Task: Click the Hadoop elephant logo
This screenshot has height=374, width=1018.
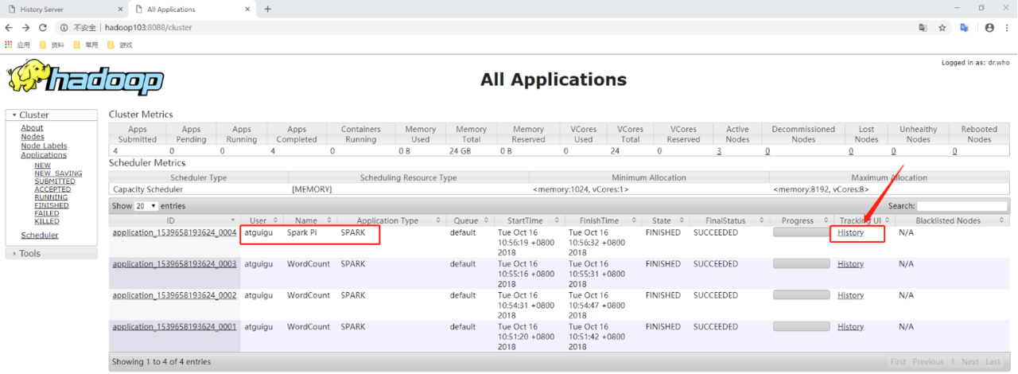Action: [x=85, y=79]
